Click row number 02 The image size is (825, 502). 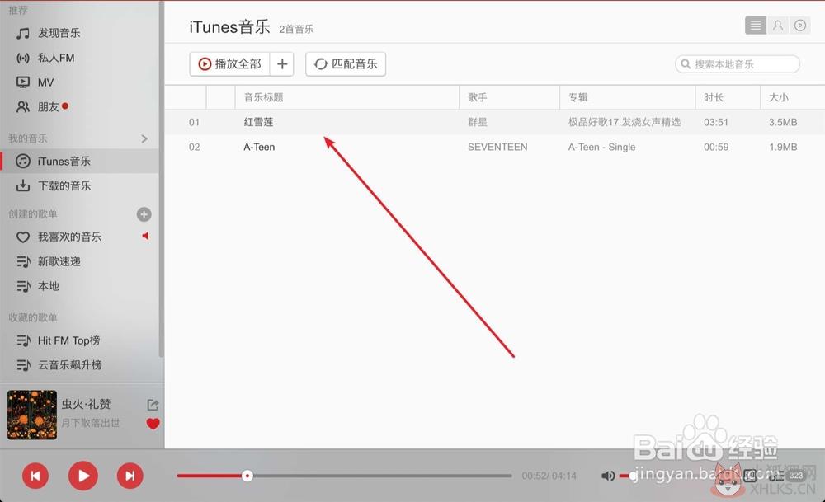[x=194, y=147]
